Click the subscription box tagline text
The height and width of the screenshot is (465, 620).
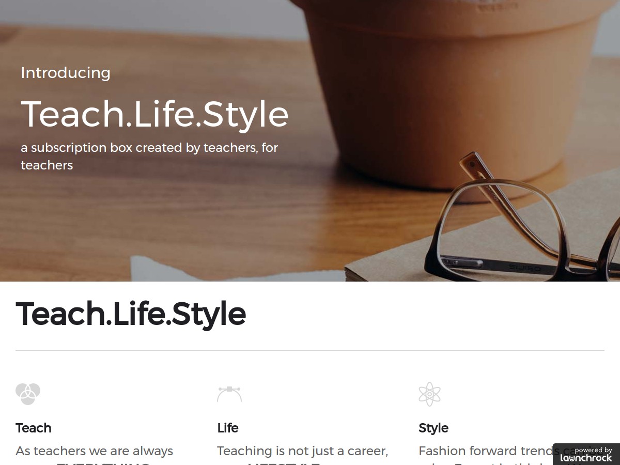[x=149, y=156]
